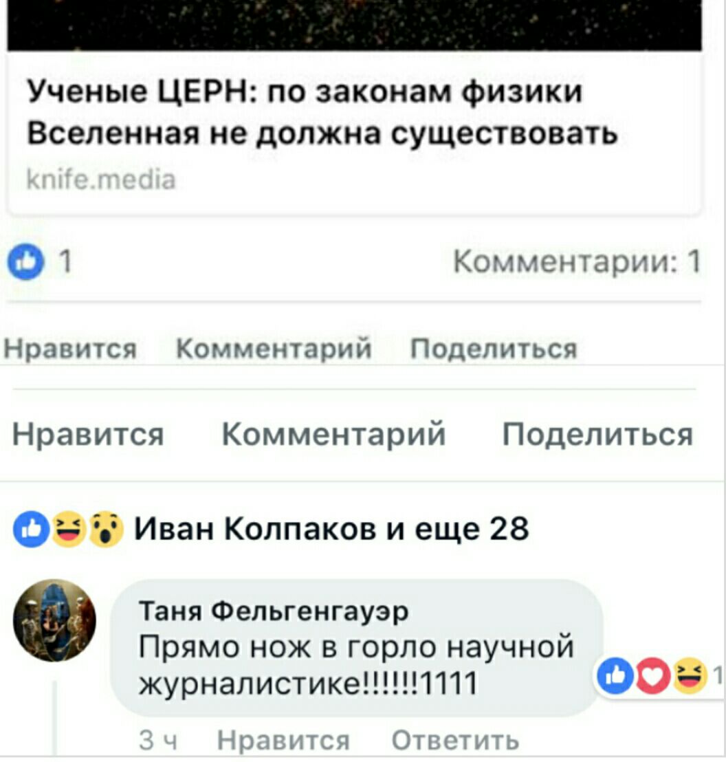Click the blue like icon beside count 1

click(25, 261)
